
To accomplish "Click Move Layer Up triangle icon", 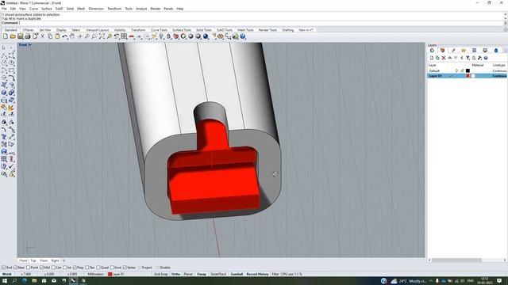I will [x=450, y=58].
